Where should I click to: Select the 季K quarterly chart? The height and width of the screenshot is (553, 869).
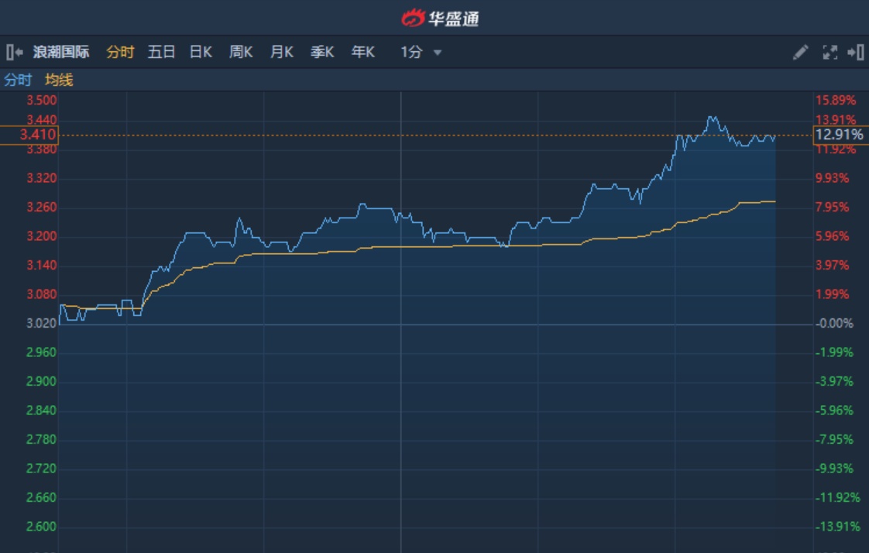[322, 53]
